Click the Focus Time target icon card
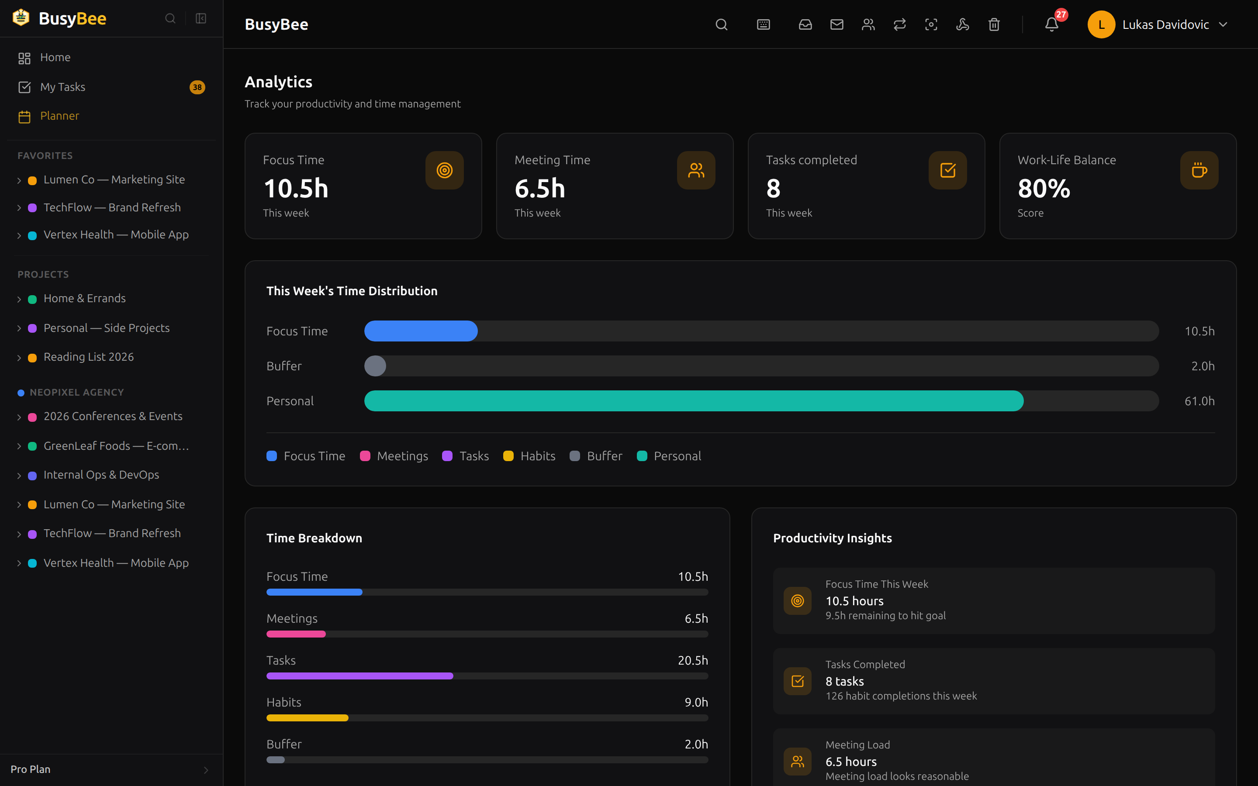Image resolution: width=1258 pixels, height=786 pixels. click(x=445, y=170)
